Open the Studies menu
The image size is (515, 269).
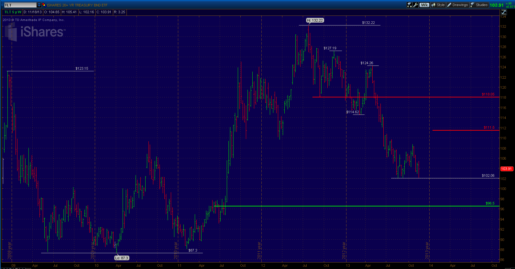[x=479, y=5]
